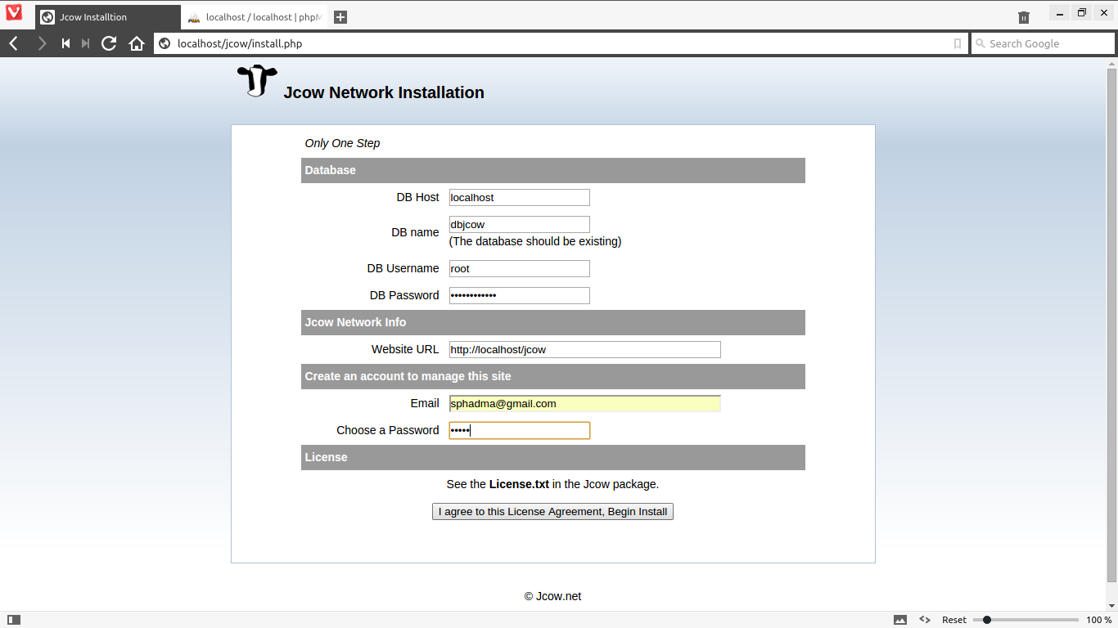
Task: Go to the Home page
Action: tap(137, 43)
